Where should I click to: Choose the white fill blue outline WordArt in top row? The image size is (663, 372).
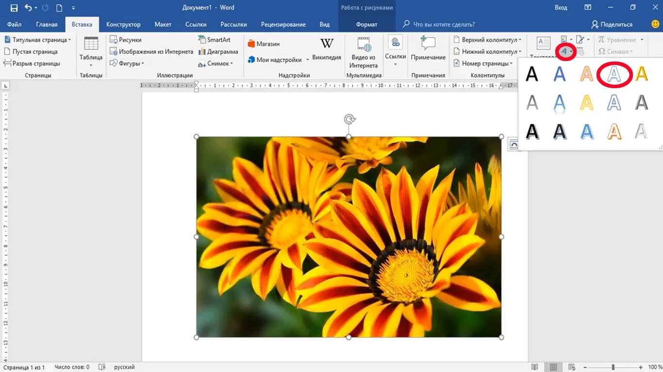click(x=614, y=74)
